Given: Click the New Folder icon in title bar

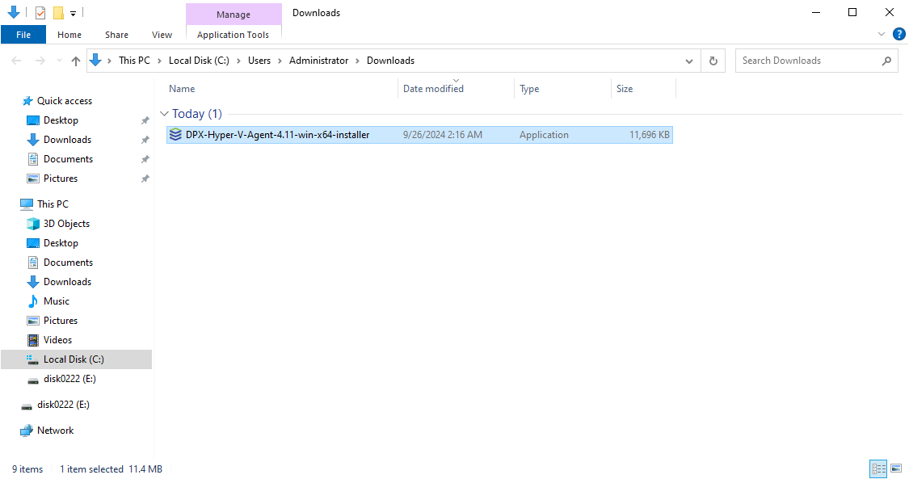Looking at the screenshot, I should coord(58,13).
